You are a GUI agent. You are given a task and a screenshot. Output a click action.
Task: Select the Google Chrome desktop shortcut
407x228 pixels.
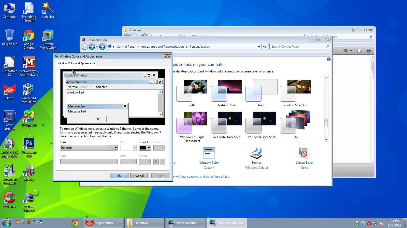(29, 39)
